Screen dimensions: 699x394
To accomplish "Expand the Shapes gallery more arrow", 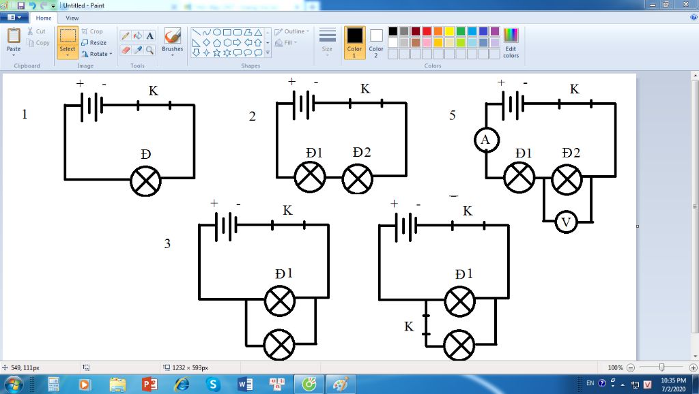I will point(268,53).
